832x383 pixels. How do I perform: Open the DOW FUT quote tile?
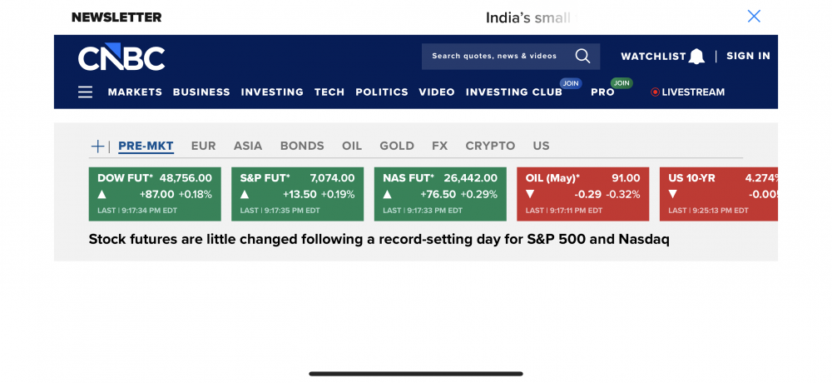point(155,194)
